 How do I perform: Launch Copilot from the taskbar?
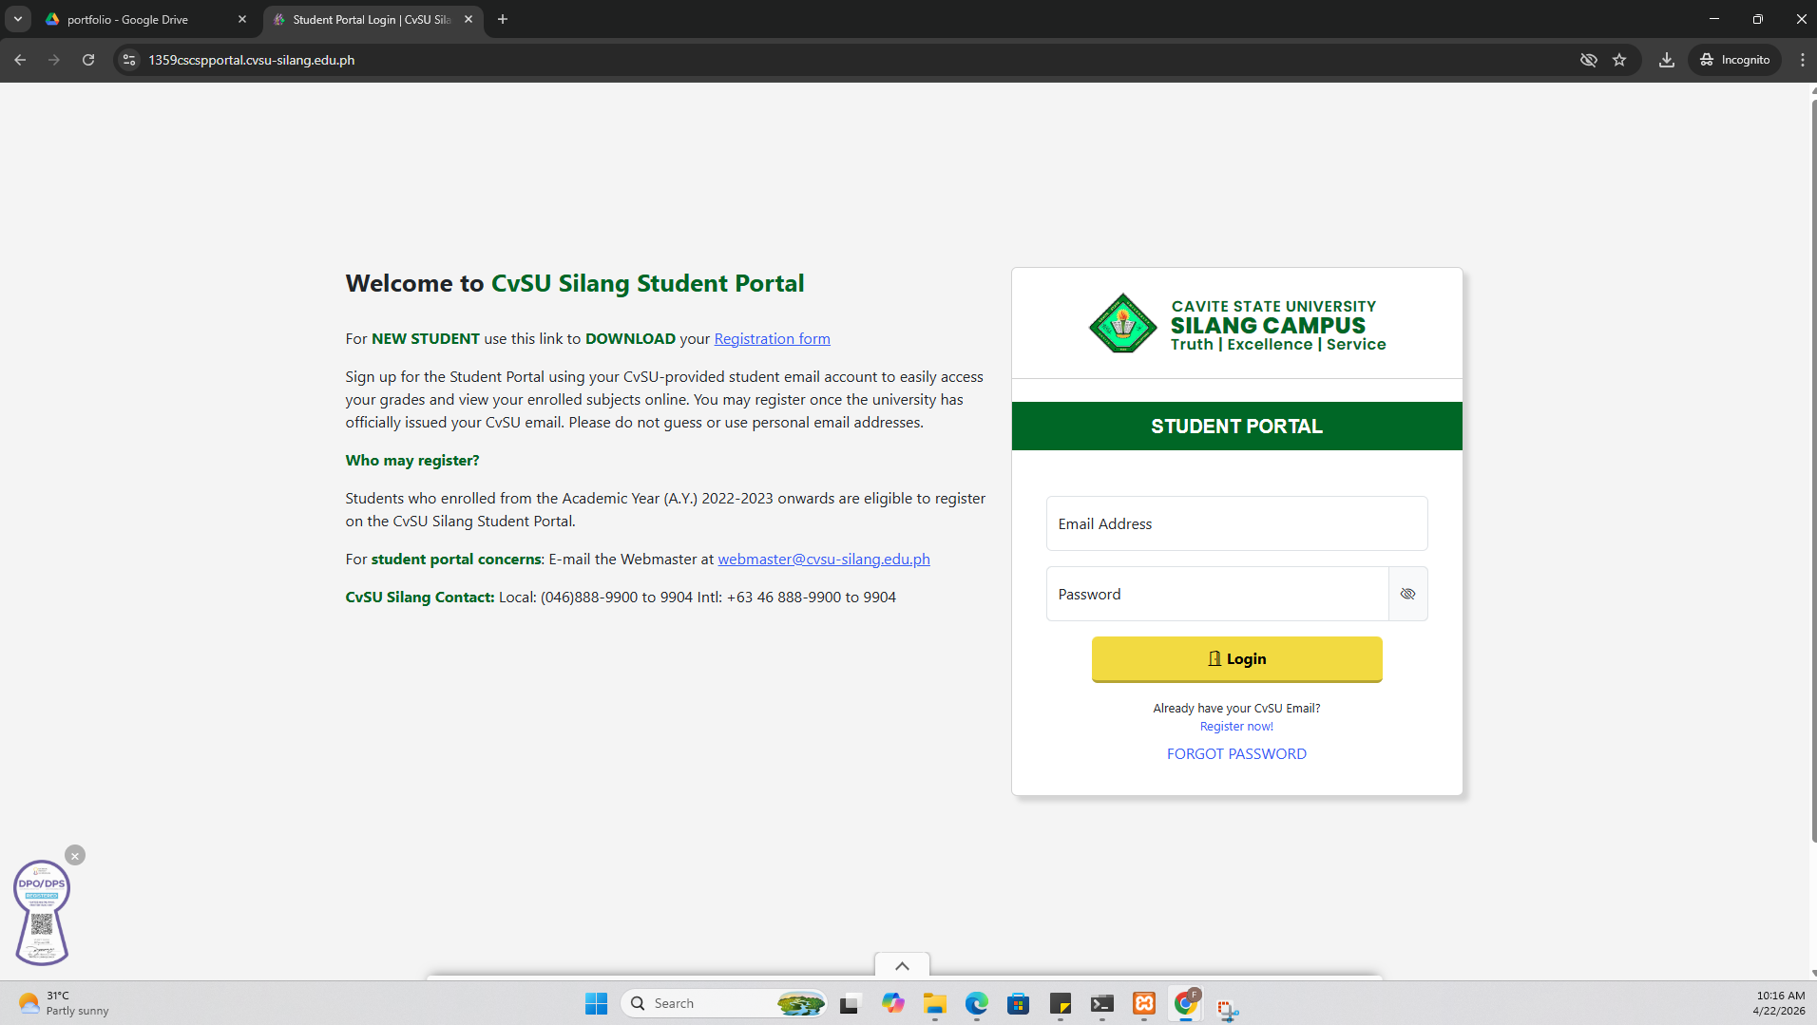pos(892,1003)
